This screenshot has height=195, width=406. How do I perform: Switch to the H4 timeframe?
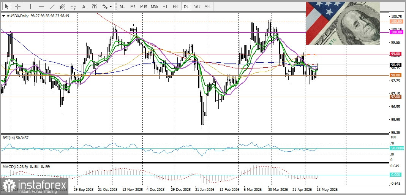pyautogui.click(x=175, y=6)
